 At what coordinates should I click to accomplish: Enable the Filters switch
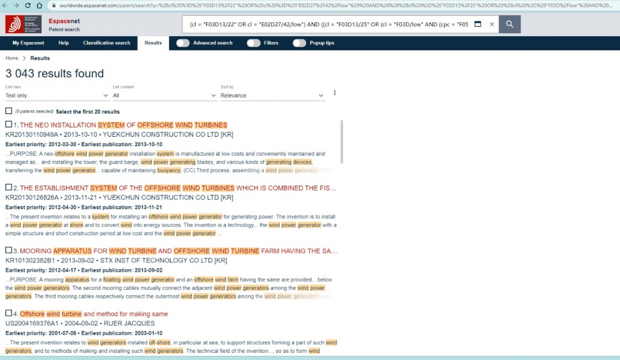pos(253,43)
